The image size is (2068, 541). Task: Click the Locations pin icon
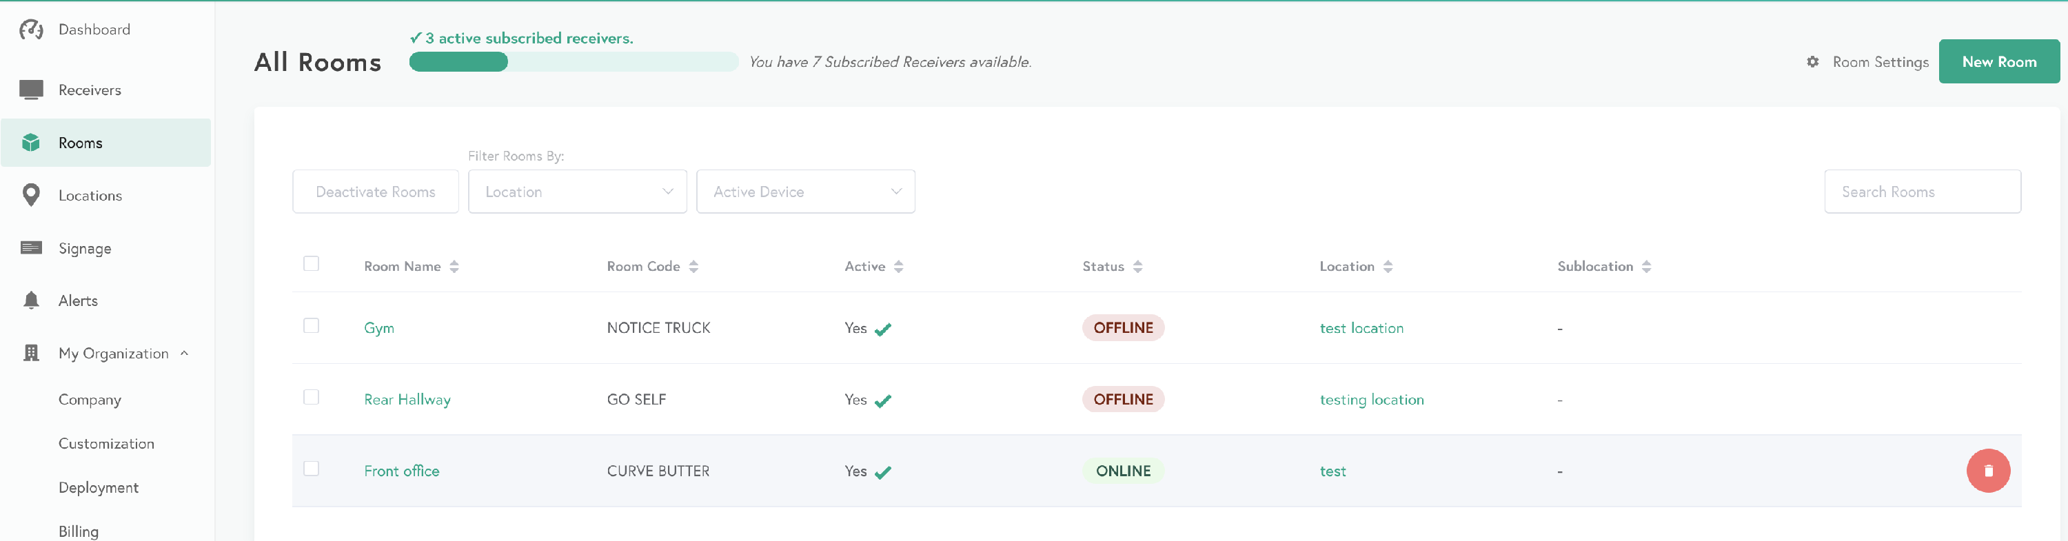30,195
